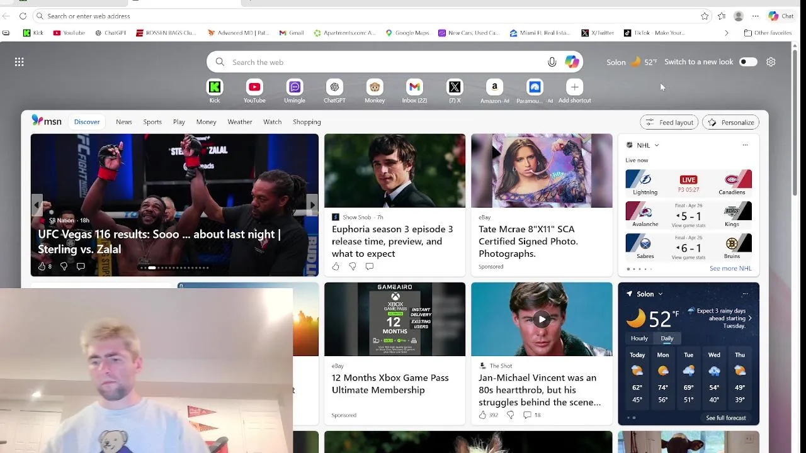Go to previous carousel story arrow

coord(37,205)
